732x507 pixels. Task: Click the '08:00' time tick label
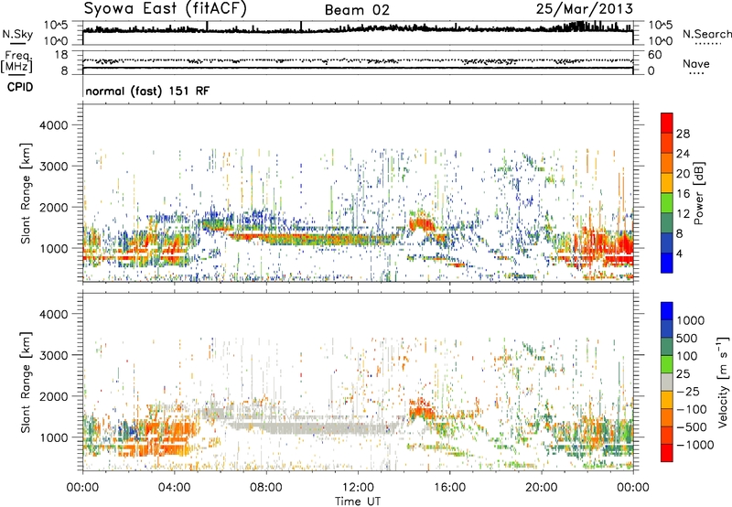tap(266, 488)
